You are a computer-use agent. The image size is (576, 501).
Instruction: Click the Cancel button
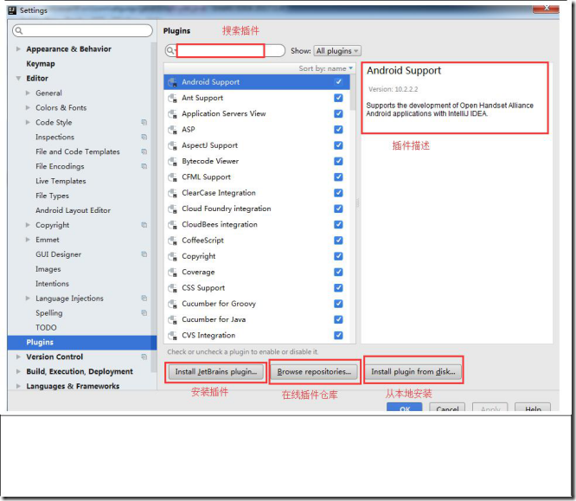[x=447, y=408]
